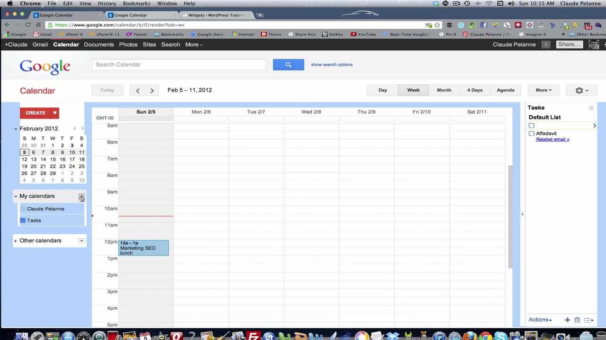Image resolution: width=606 pixels, height=340 pixels.
Task: Click the Chrome back arrow
Action: 7,25
